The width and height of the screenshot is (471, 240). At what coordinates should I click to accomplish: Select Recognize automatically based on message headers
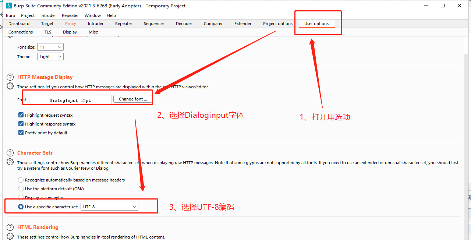coord(21,180)
